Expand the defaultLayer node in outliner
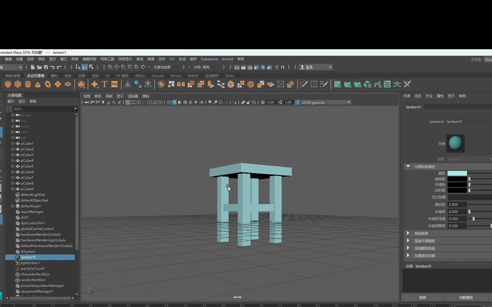 point(13,206)
